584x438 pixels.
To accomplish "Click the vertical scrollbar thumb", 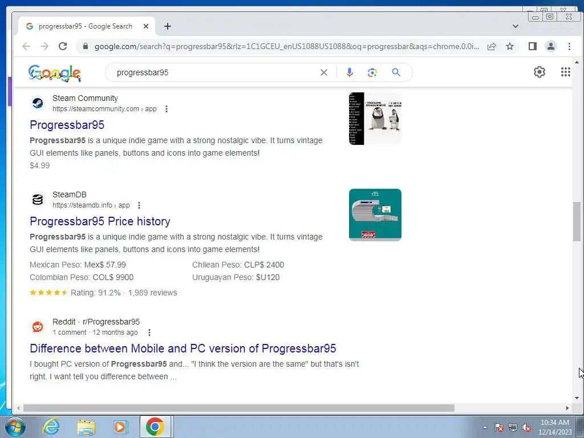I will click(x=577, y=221).
